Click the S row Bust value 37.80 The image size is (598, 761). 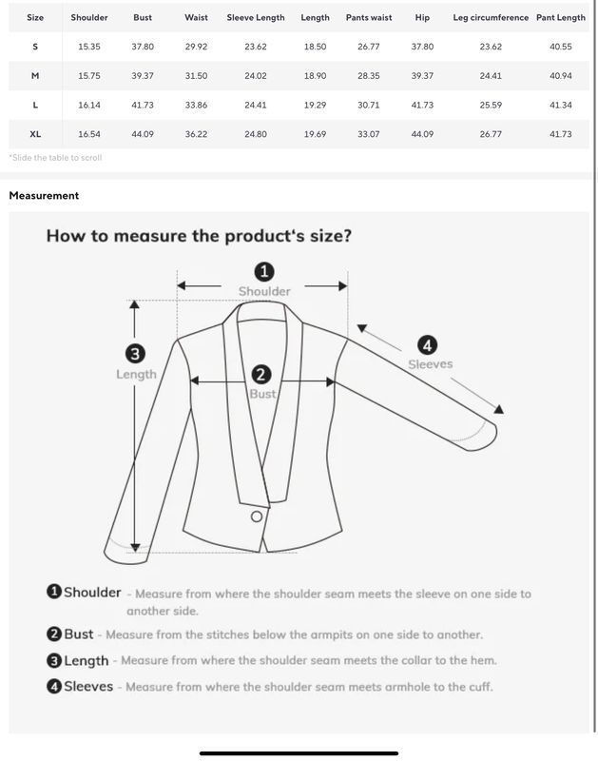pyautogui.click(x=143, y=47)
